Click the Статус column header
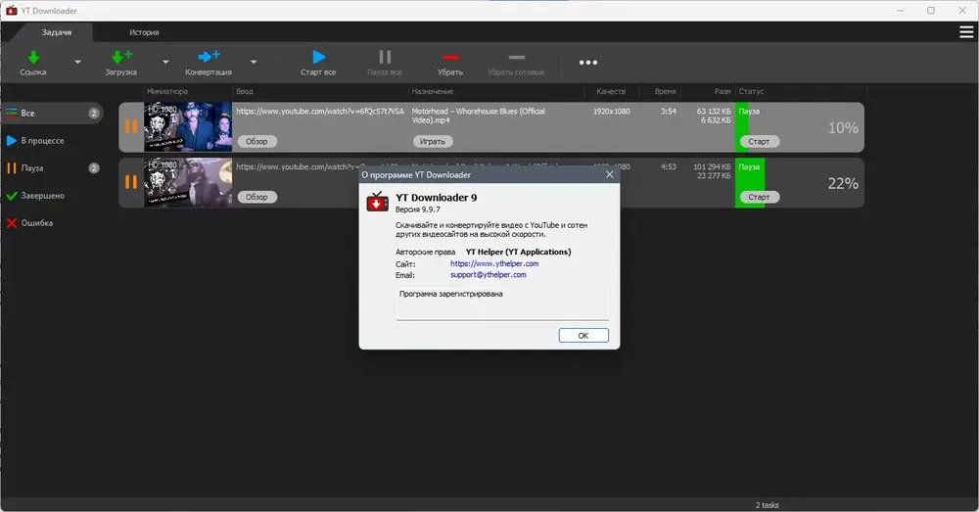Image resolution: width=979 pixels, height=512 pixels. coord(751,91)
